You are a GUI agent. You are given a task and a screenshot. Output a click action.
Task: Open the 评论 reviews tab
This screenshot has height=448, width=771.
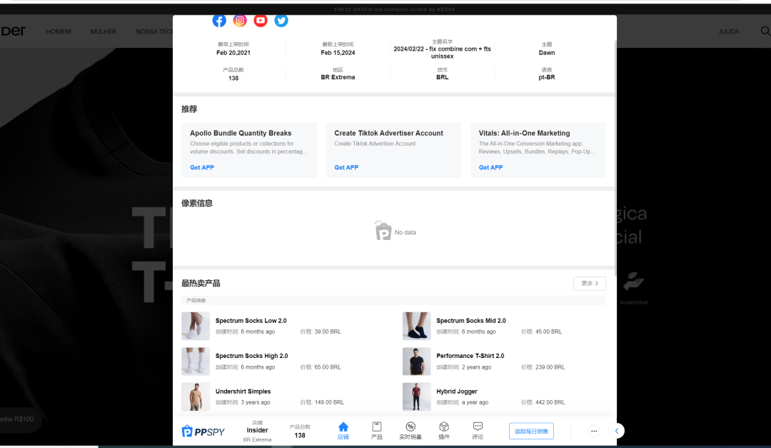(x=478, y=431)
